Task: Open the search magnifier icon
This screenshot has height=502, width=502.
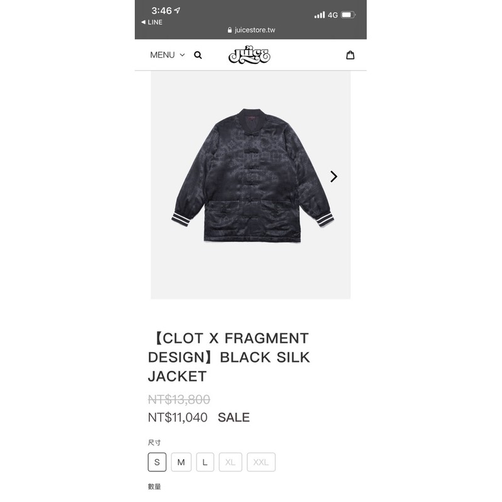Action: 198,55
